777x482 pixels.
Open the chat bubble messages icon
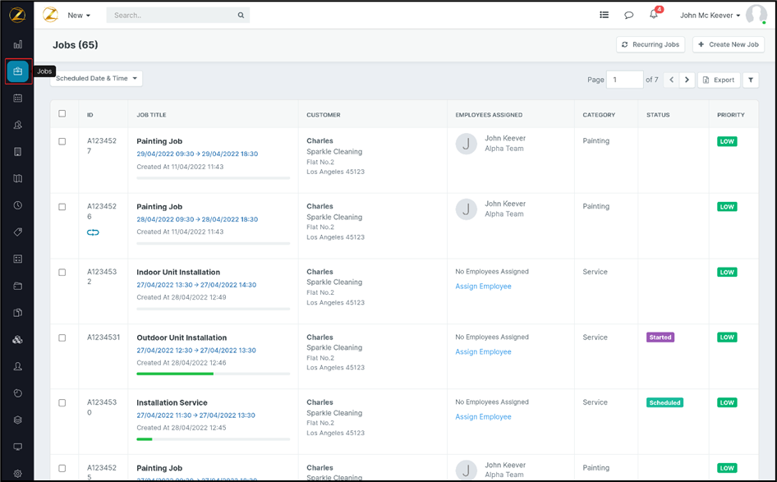point(628,15)
